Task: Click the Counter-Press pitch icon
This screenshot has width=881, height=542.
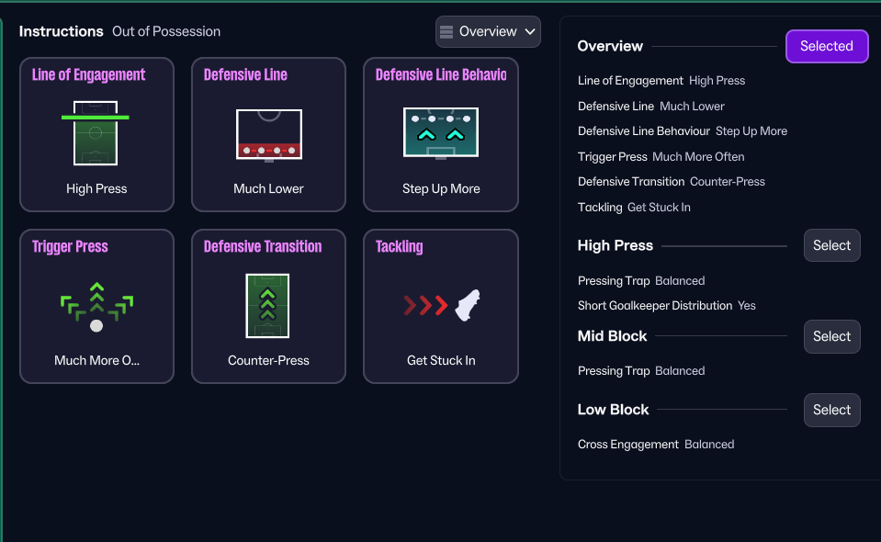Action: tap(268, 306)
